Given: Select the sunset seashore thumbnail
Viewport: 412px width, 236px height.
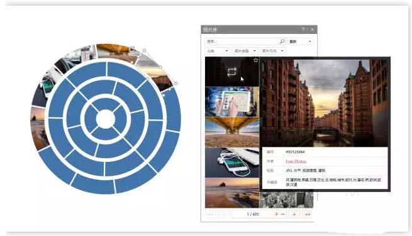Looking at the screenshot, I should [232, 193].
